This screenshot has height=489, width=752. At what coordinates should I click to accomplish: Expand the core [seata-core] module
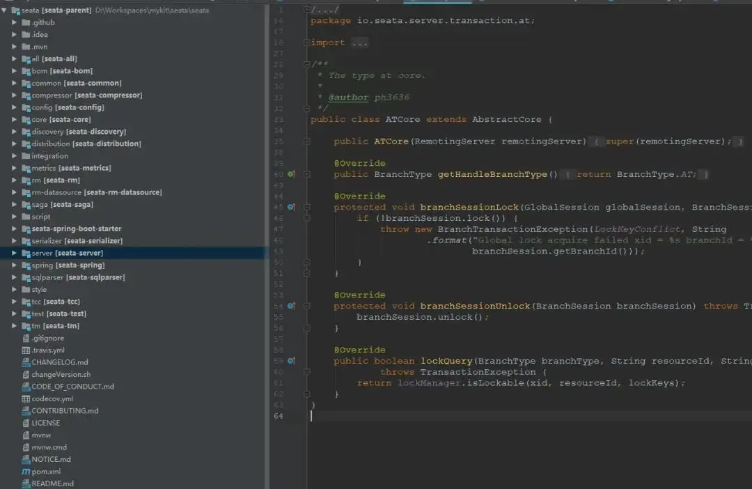click(15, 120)
